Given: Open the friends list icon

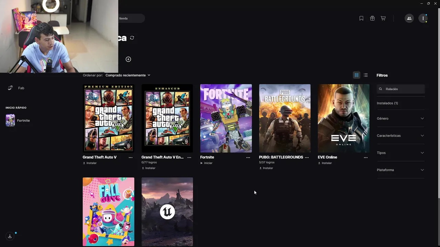Looking at the screenshot, I should point(409,19).
